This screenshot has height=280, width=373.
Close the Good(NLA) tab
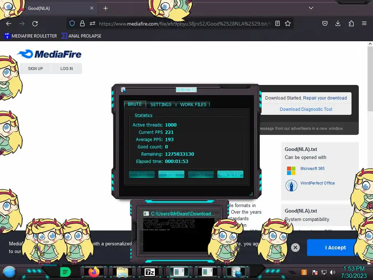[92, 8]
